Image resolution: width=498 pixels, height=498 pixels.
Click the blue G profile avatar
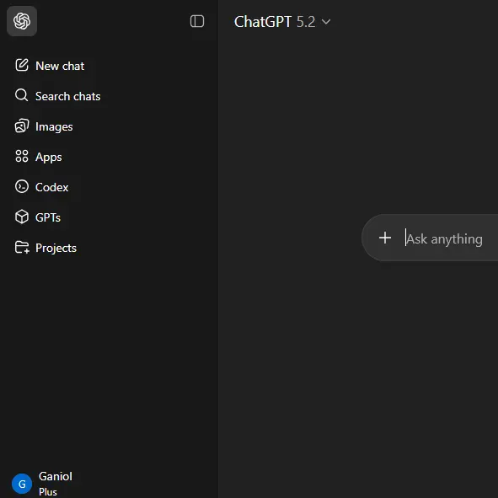tap(22, 484)
